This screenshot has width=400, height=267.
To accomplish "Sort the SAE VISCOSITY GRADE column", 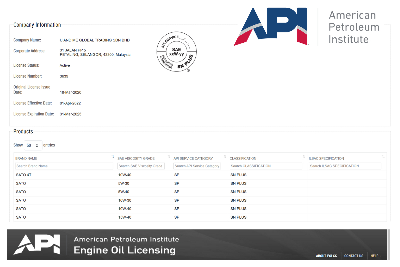I will pos(169,156).
